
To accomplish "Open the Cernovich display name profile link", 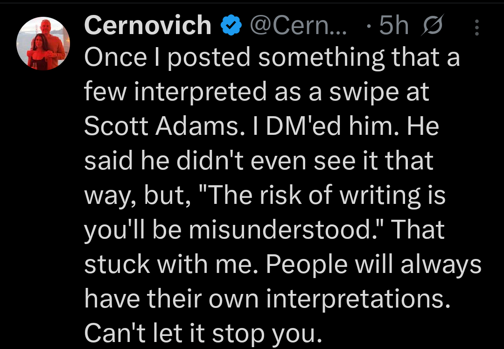I will [147, 26].
